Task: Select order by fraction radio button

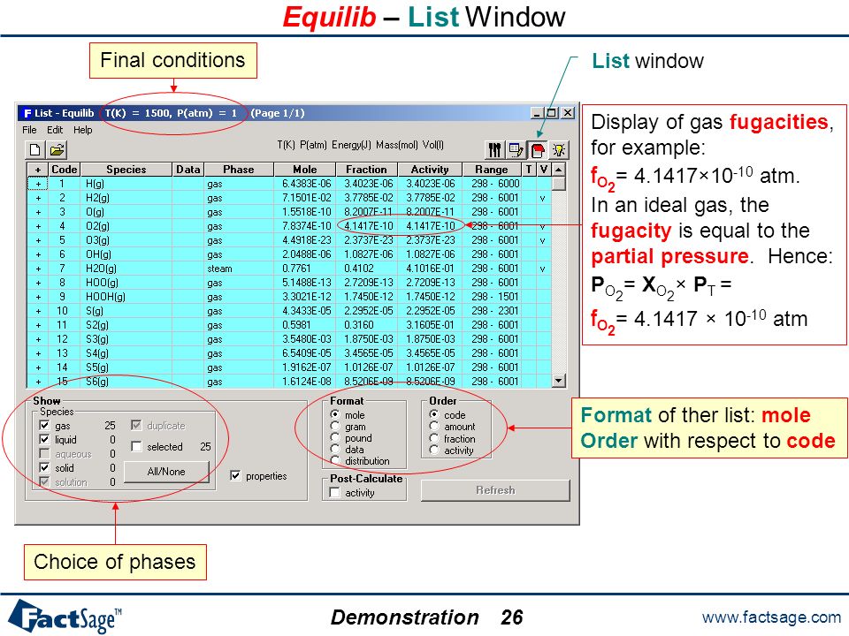Action: (x=434, y=438)
